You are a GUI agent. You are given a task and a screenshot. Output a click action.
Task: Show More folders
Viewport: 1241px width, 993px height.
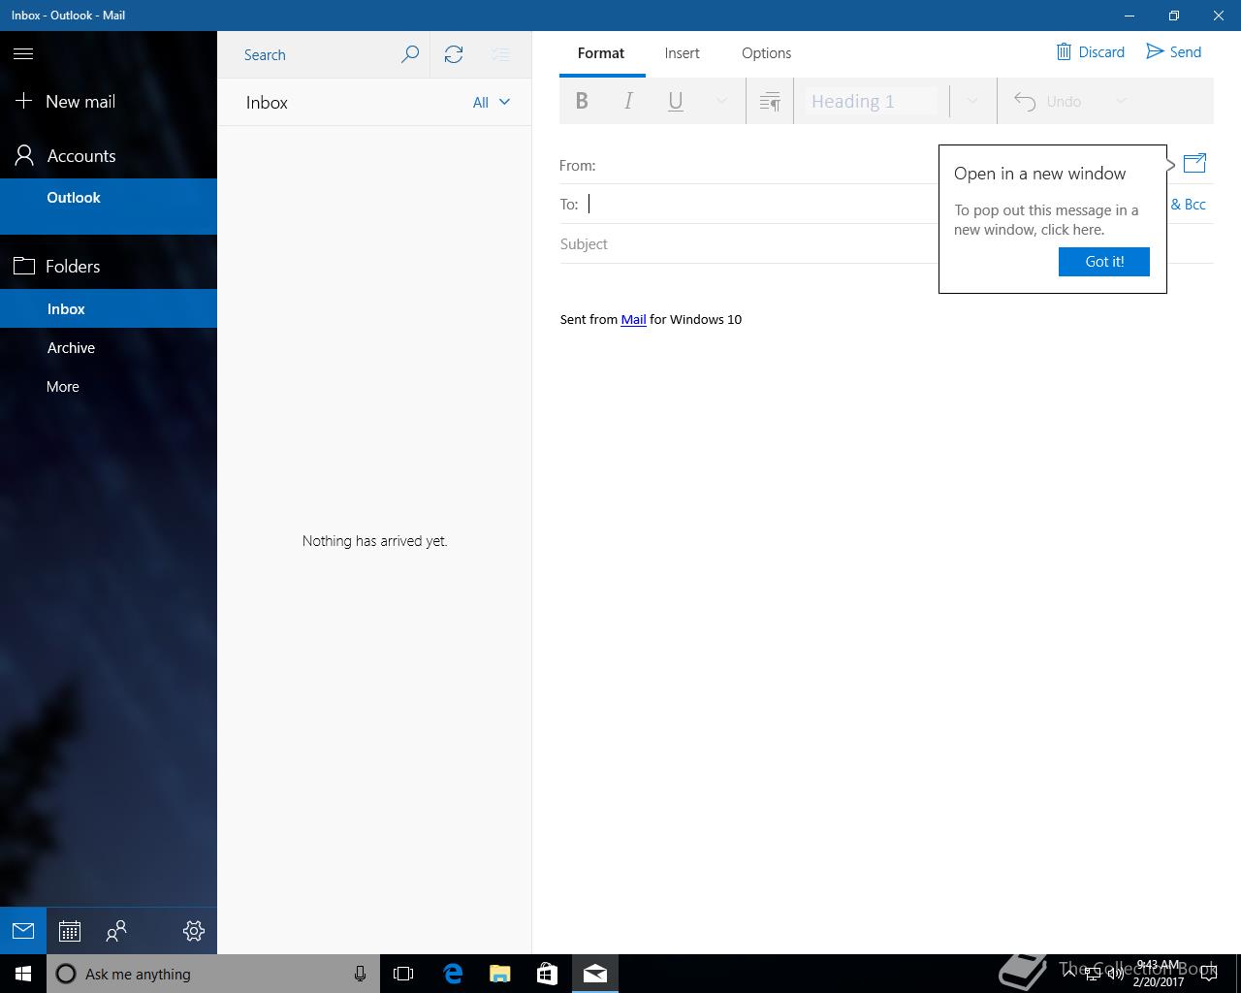(x=109, y=386)
